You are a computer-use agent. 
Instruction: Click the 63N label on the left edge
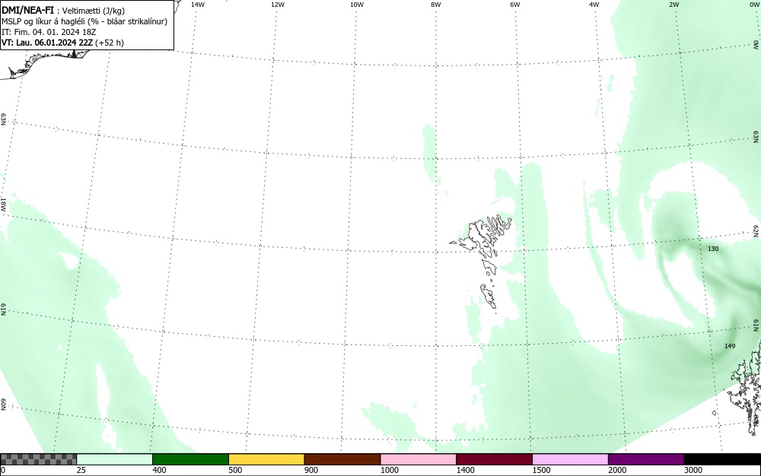pyautogui.click(x=3, y=119)
